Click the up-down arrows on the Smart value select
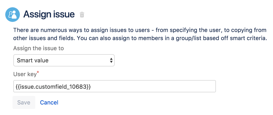 tap(111, 60)
